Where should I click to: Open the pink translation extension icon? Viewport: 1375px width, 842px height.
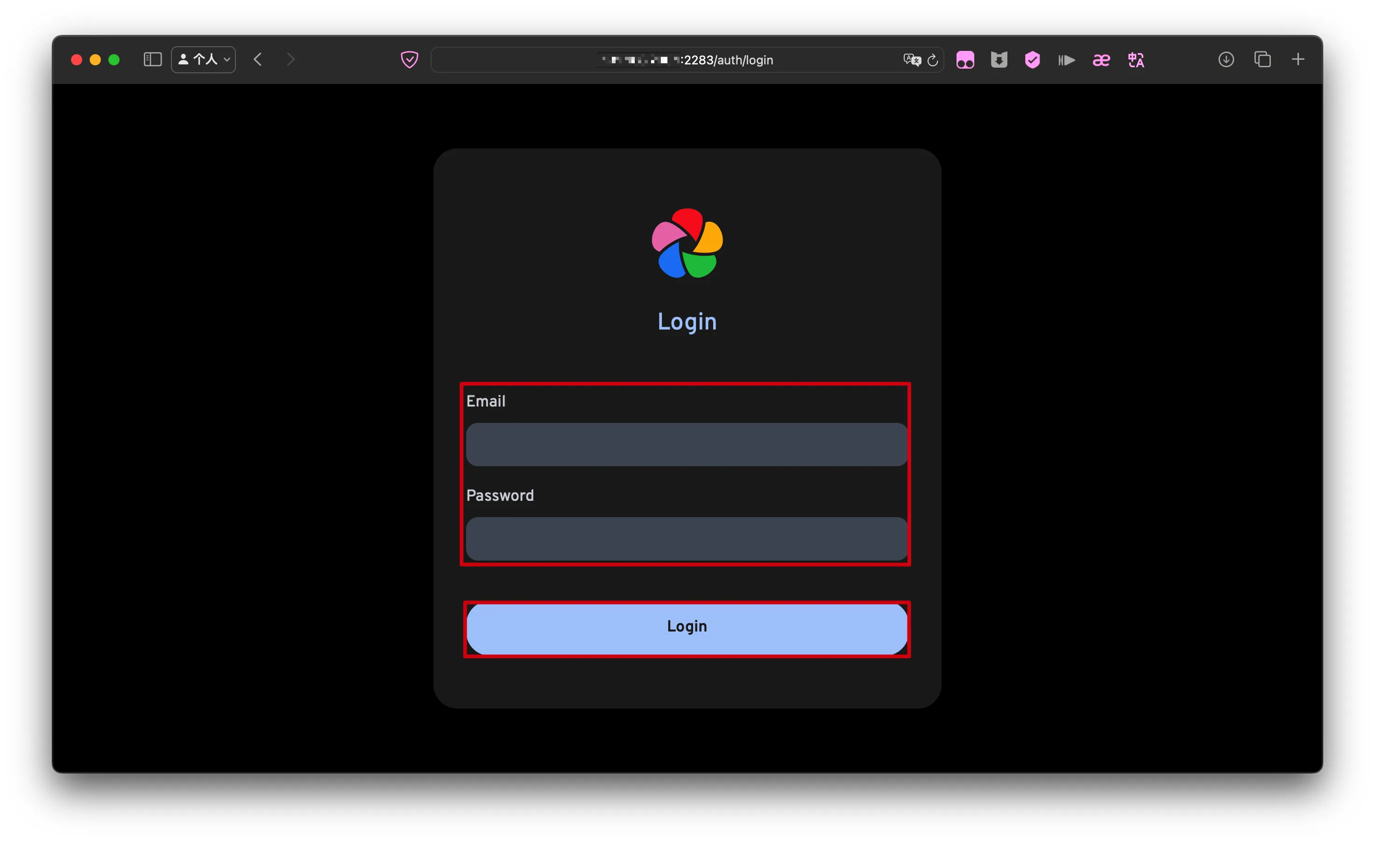[1135, 60]
